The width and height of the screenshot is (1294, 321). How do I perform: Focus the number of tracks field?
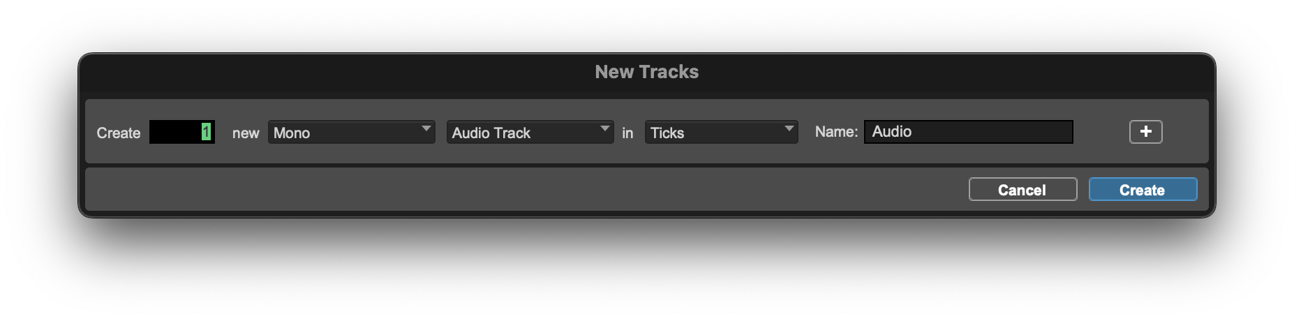pyautogui.click(x=174, y=132)
